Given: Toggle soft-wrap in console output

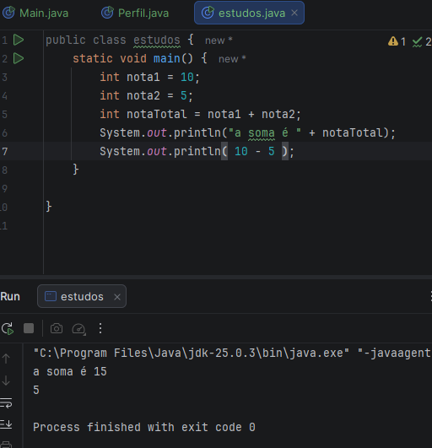Looking at the screenshot, I should tap(6, 402).
